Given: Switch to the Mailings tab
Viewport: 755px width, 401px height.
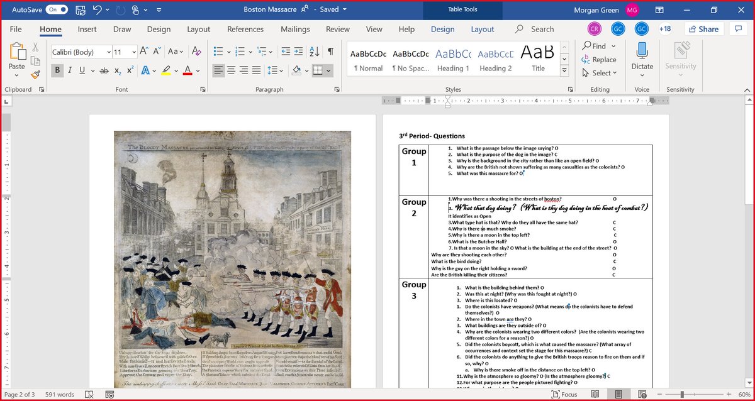Looking at the screenshot, I should click(295, 29).
